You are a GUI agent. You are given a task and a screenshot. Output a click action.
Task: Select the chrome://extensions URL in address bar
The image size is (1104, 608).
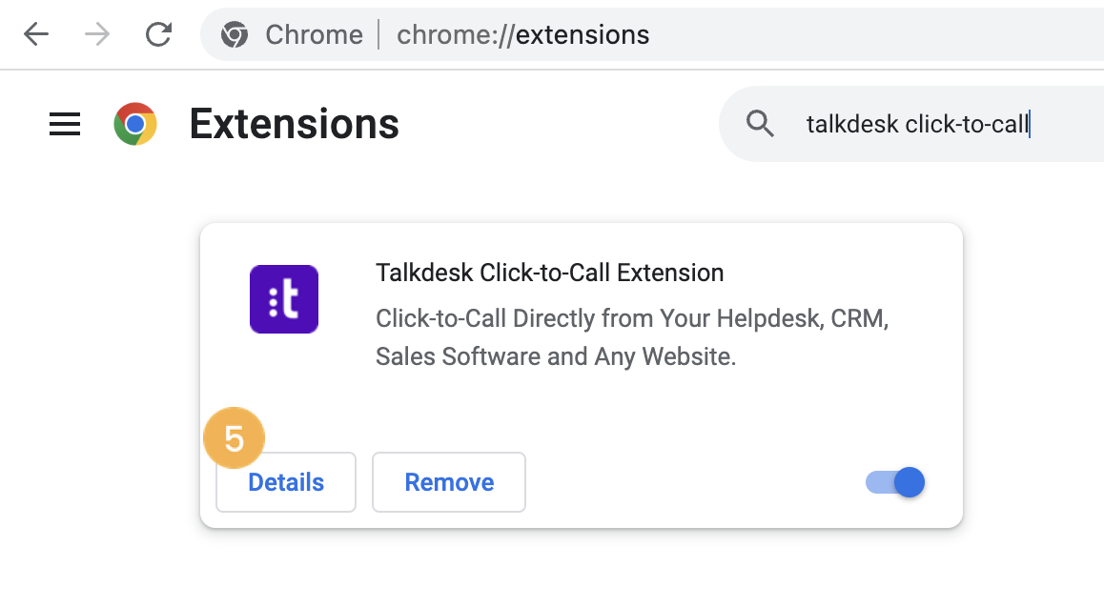coord(523,34)
